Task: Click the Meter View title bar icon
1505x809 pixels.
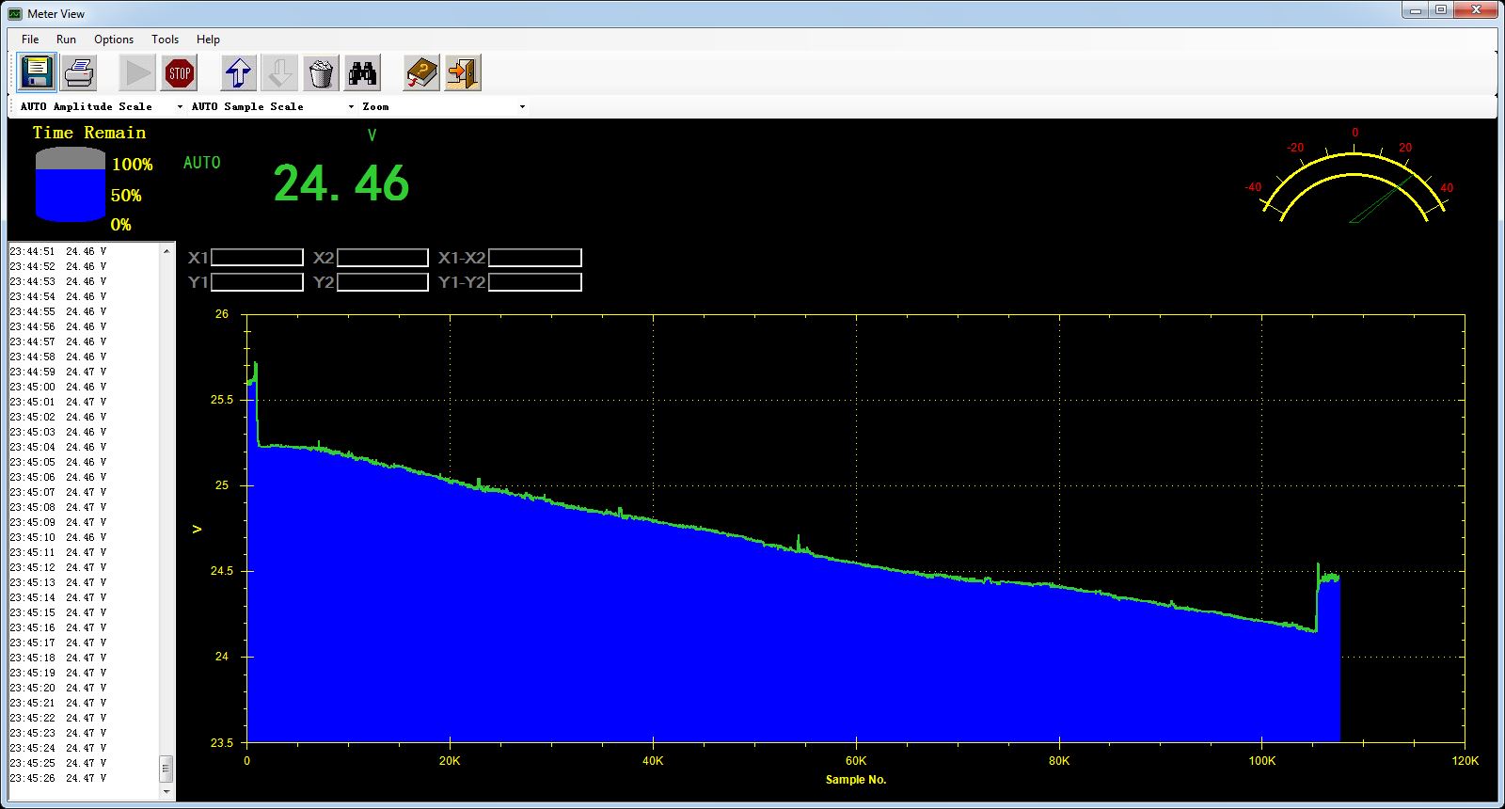Action: click(x=15, y=13)
